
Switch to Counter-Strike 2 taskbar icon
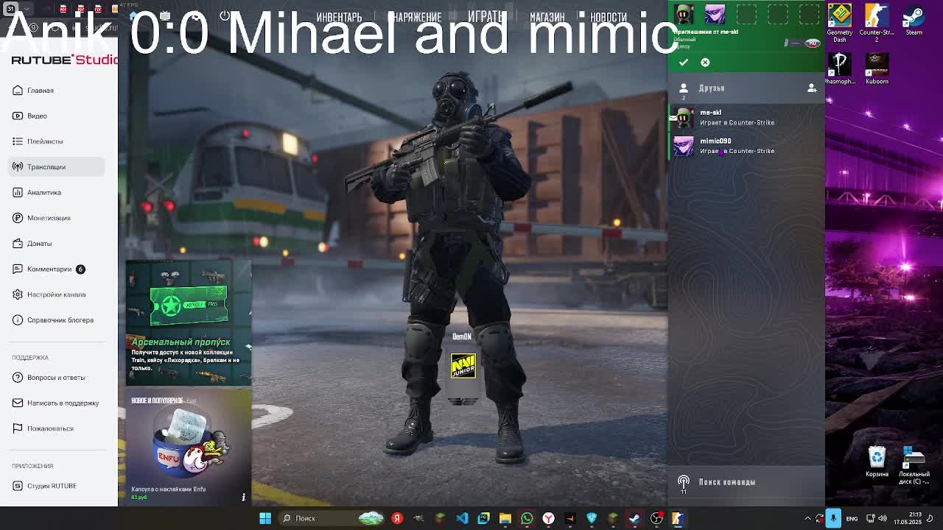pyautogui.click(x=678, y=518)
